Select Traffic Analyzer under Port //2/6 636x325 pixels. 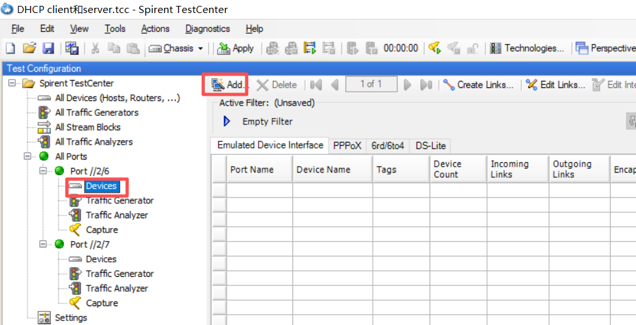[117, 215]
